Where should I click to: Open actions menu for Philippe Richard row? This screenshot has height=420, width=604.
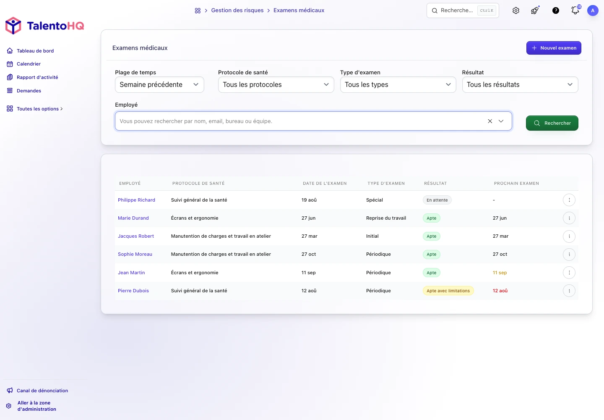pyautogui.click(x=569, y=200)
